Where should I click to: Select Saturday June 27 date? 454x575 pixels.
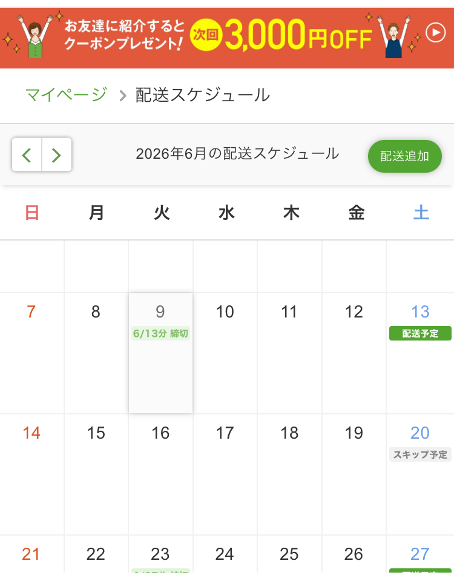420,554
